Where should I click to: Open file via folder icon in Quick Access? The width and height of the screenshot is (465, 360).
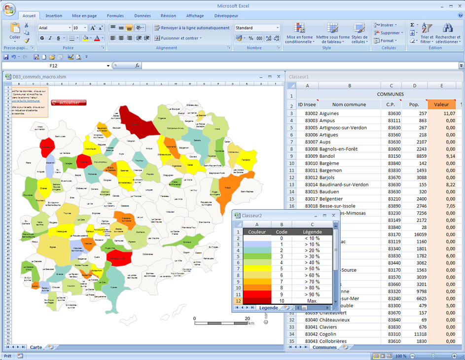click(x=52, y=57)
